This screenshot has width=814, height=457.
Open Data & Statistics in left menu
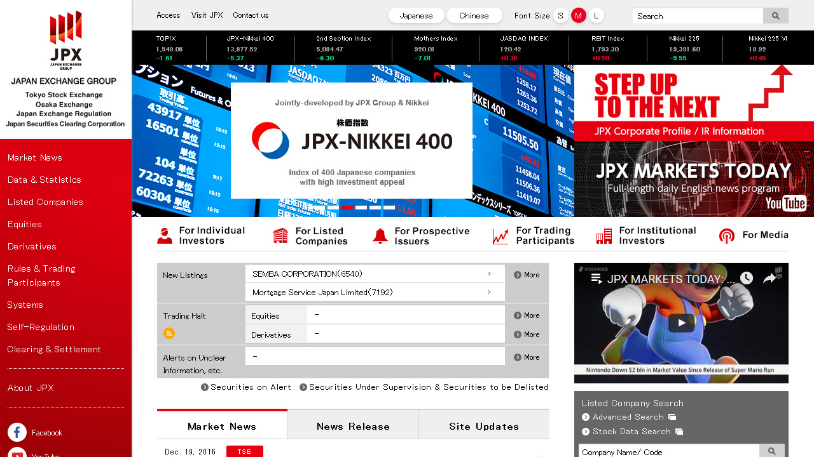coord(45,180)
